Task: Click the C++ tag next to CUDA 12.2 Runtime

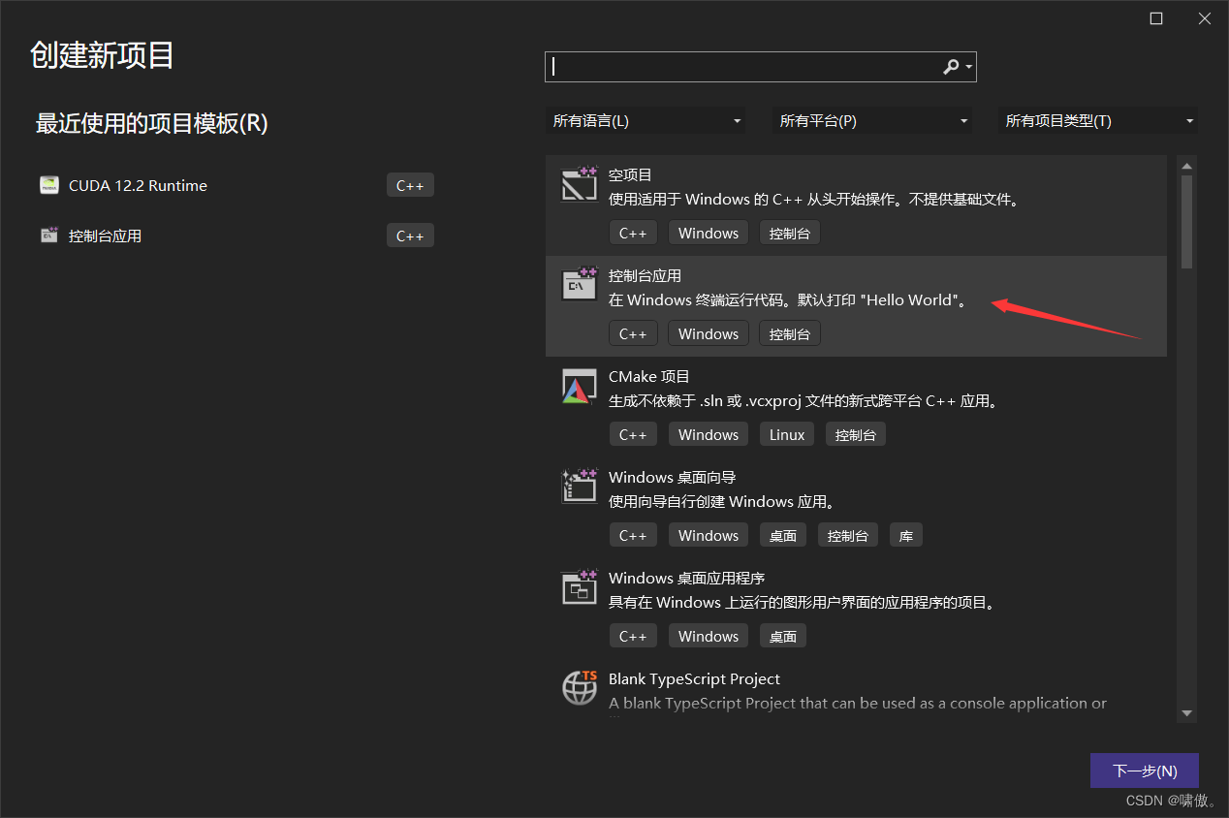Action: tap(410, 184)
